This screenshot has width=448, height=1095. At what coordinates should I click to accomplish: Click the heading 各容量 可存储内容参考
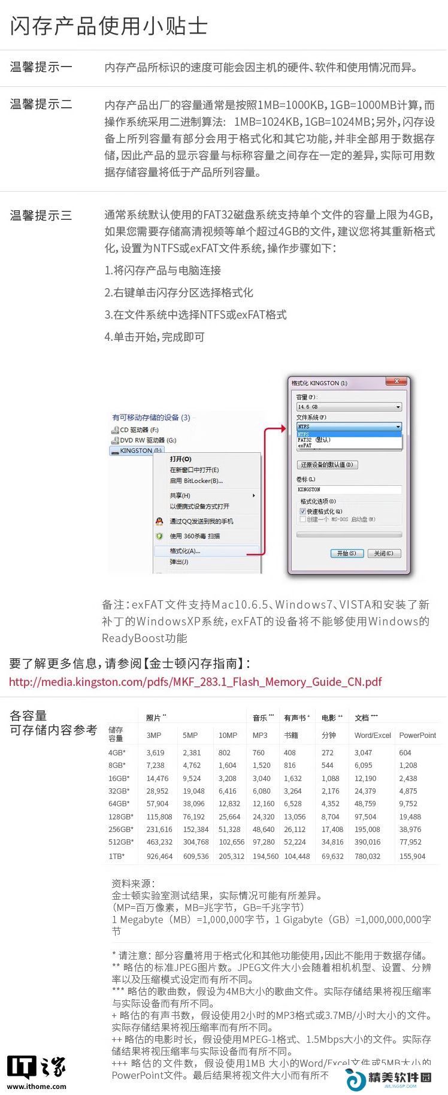pyautogui.click(x=53, y=722)
